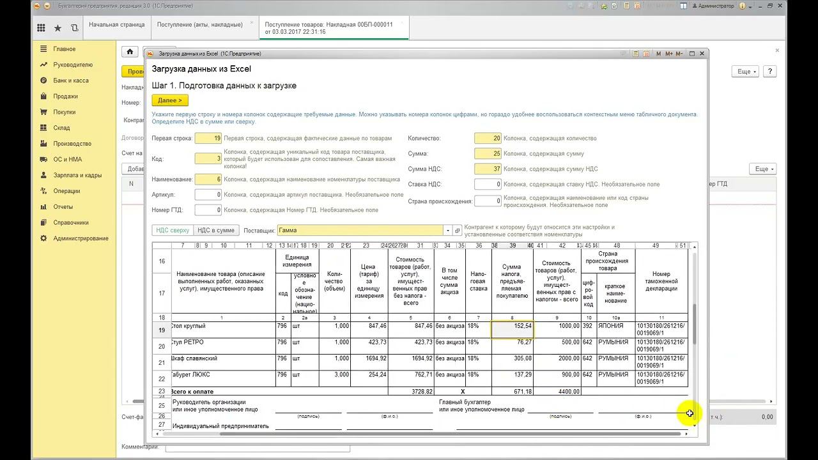Open the sections menu grid icon

coord(41,28)
